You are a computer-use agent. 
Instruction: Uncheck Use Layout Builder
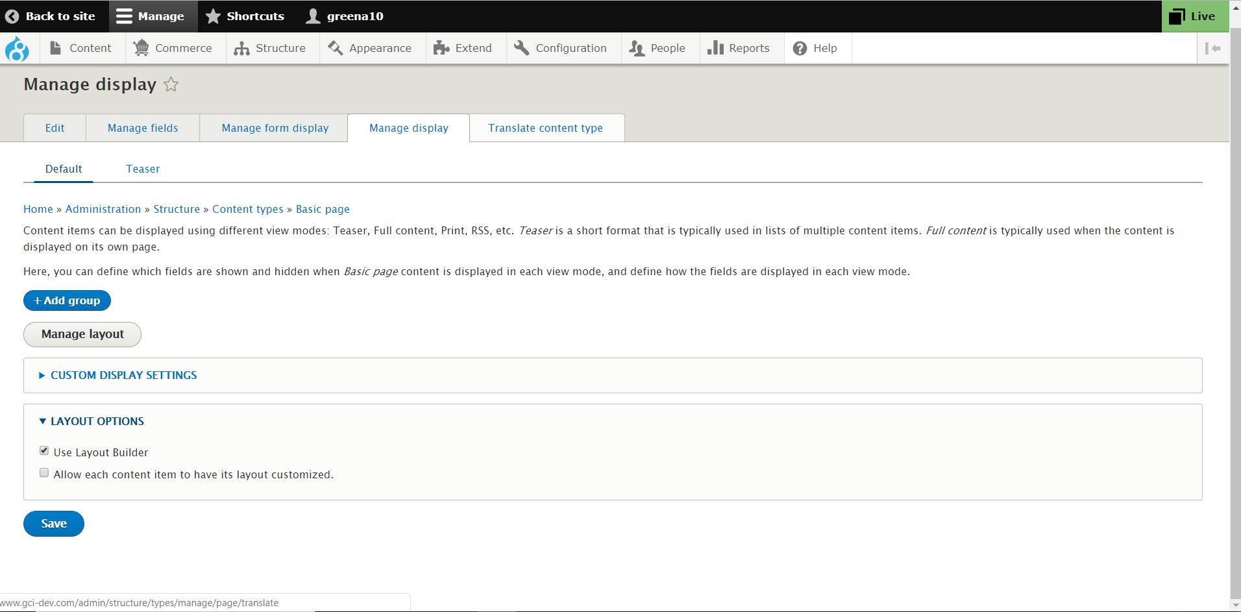[x=43, y=450]
